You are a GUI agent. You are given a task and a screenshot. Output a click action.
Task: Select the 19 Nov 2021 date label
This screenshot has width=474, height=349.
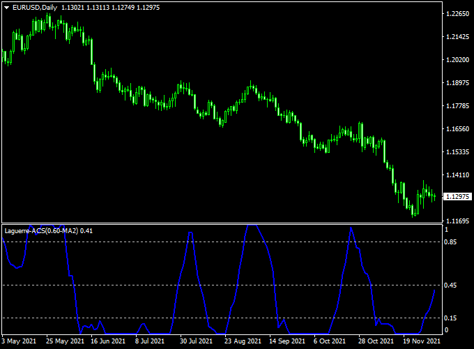click(422, 341)
